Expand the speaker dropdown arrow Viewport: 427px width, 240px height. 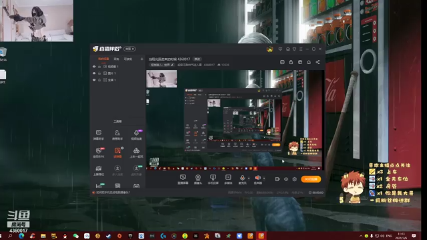tap(264, 178)
